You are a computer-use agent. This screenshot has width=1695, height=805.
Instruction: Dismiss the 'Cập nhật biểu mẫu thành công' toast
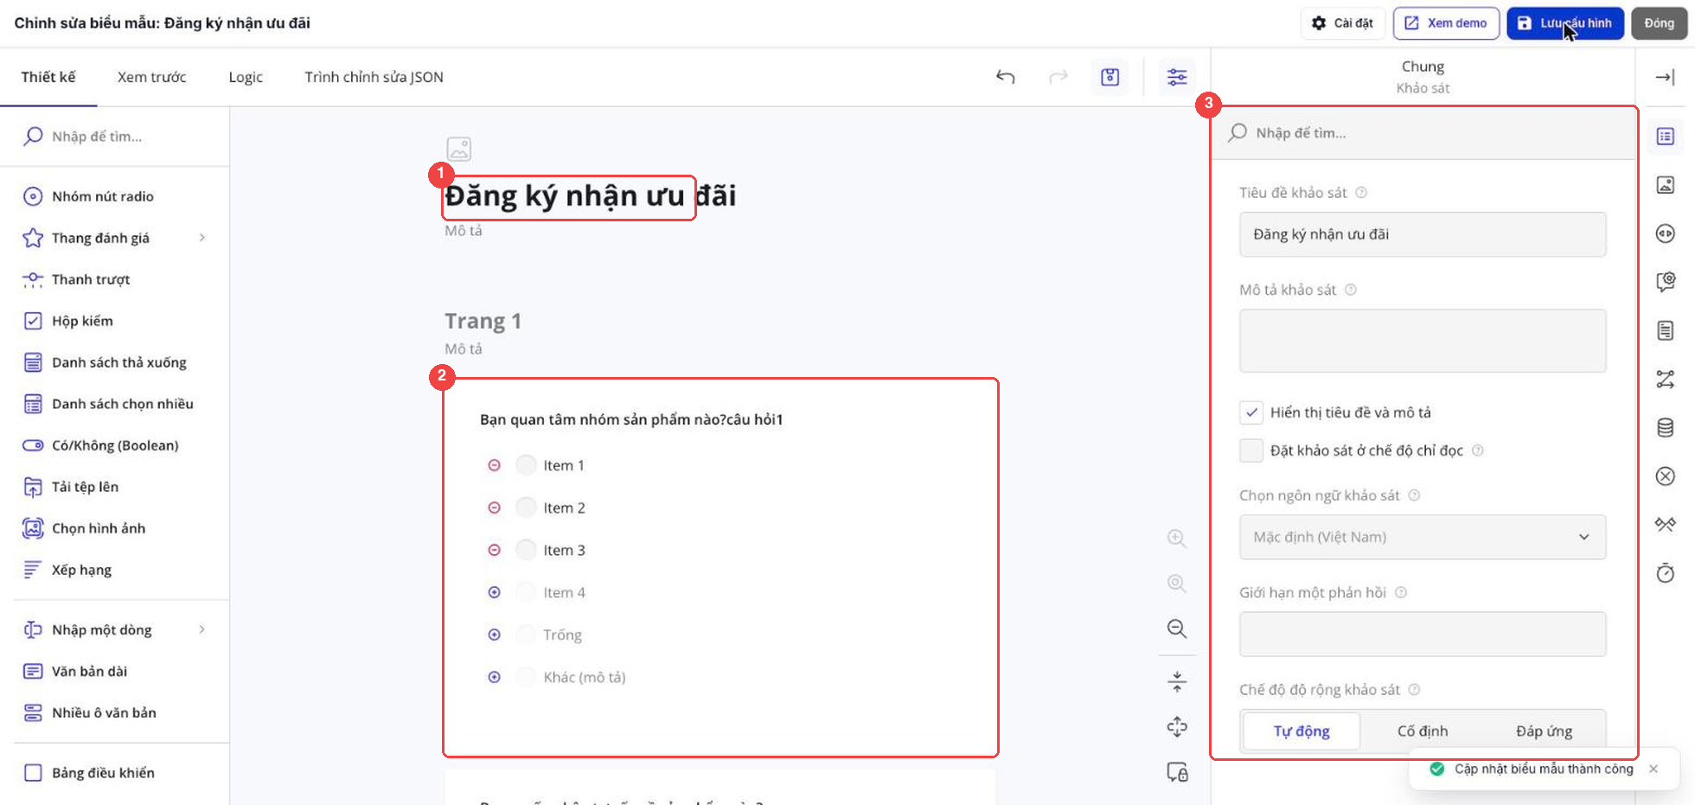(x=1653, y=769)
